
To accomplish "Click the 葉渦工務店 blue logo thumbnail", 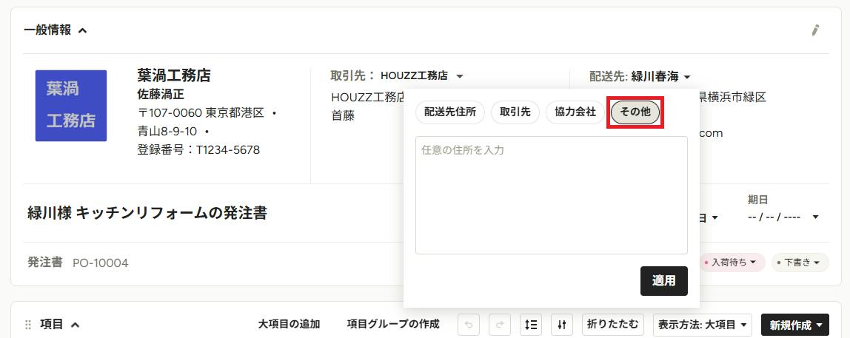I will coord(71,106).
